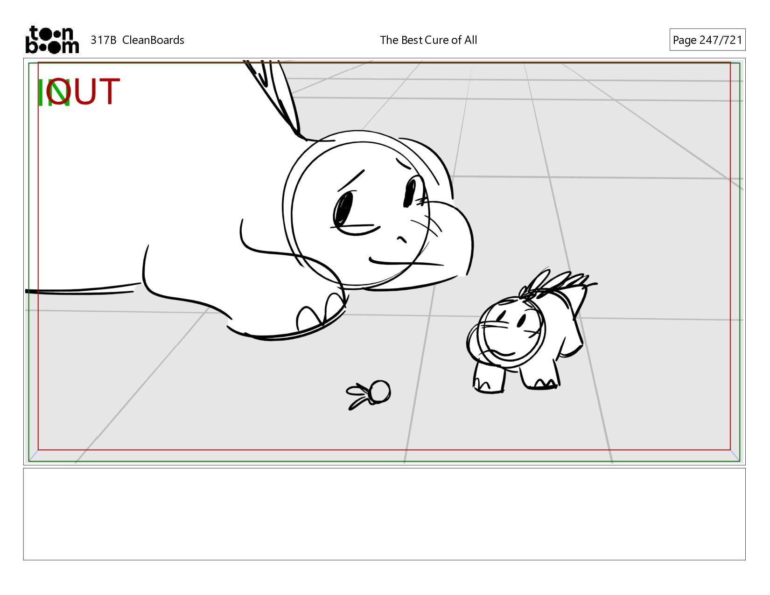Click the storyboard panel drawing thumbnail
Viewport: 770px width, 595px height.
384,261
